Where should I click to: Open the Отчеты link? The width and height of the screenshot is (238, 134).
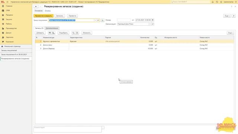[48, 11]
